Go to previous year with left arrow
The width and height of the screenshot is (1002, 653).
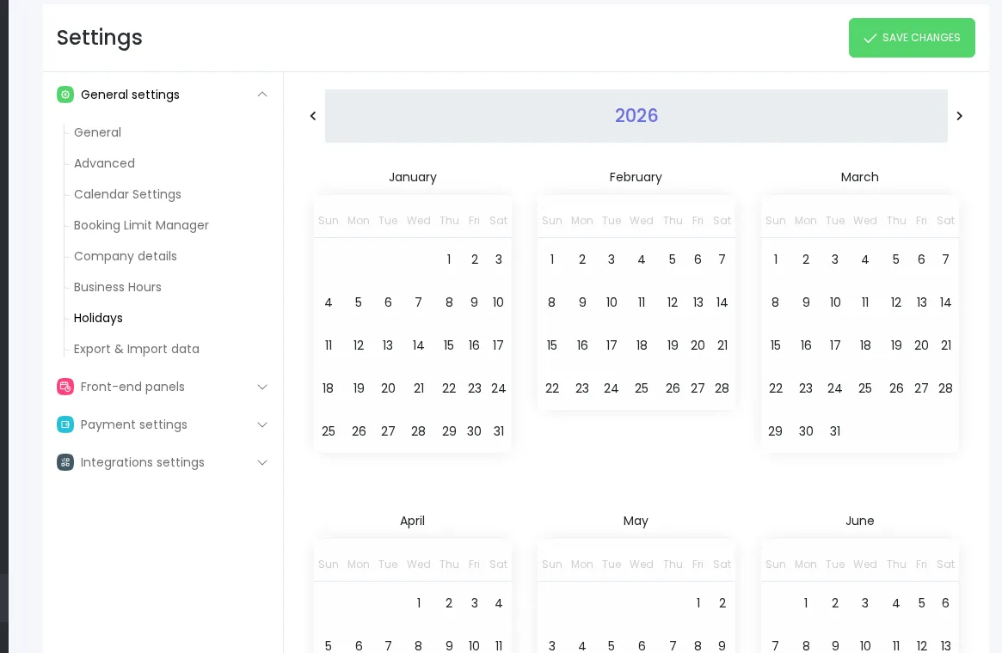point(313,115)
